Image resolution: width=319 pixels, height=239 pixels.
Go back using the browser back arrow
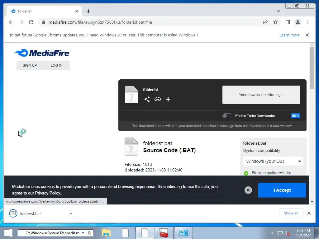click(11, 22)
